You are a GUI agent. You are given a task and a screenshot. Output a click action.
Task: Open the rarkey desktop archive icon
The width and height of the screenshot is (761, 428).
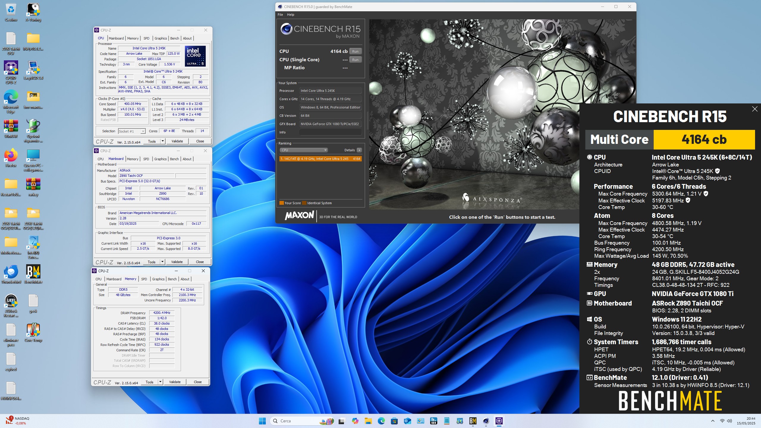[x=33, y=187]
